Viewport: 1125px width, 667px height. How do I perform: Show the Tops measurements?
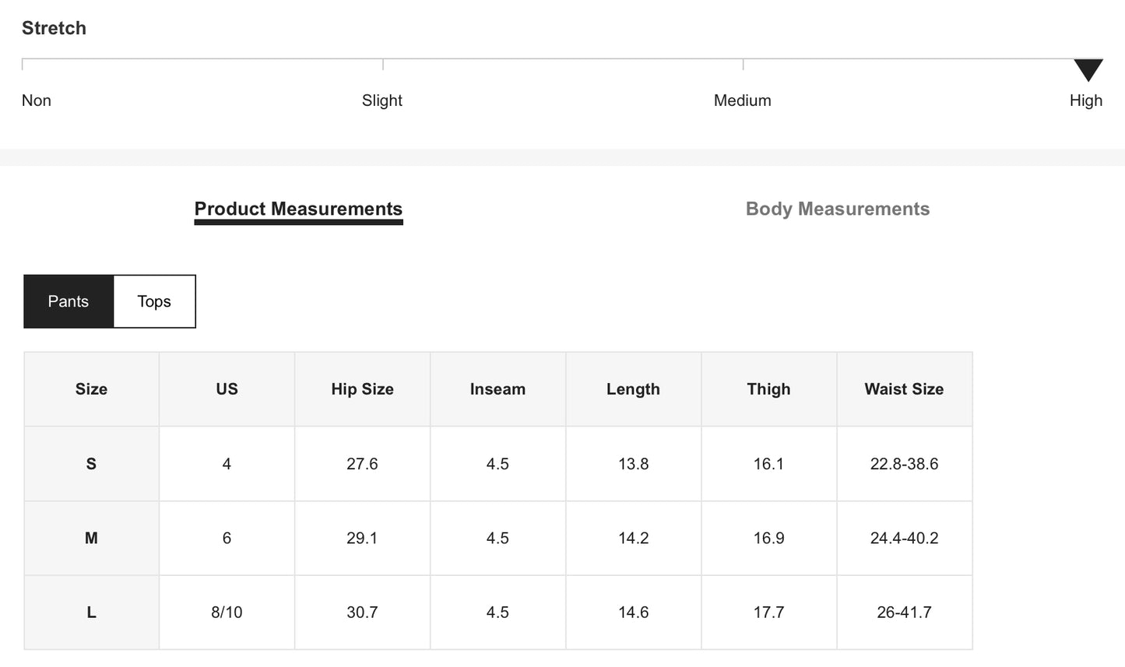pyautogui.click(x=154, y=301)
